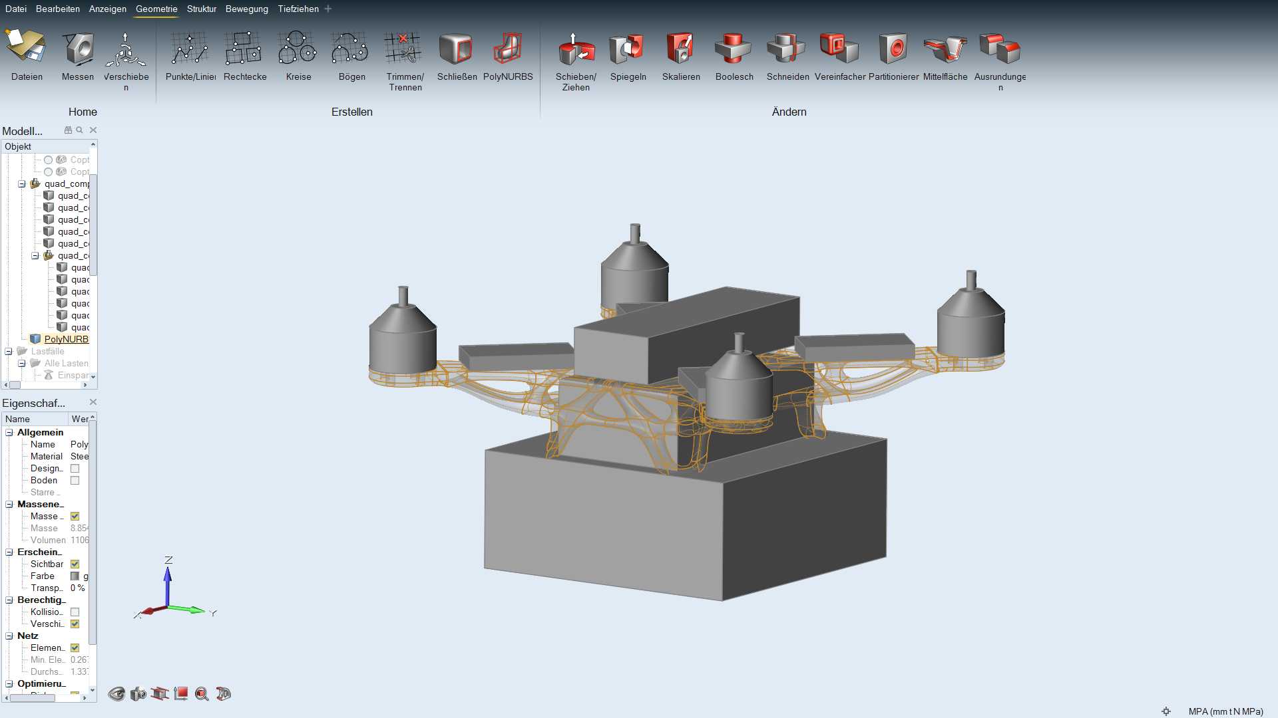1278x718 pixels.
Task: Switch to the Bewegung ribbon tab
Action: coord(247,9)
